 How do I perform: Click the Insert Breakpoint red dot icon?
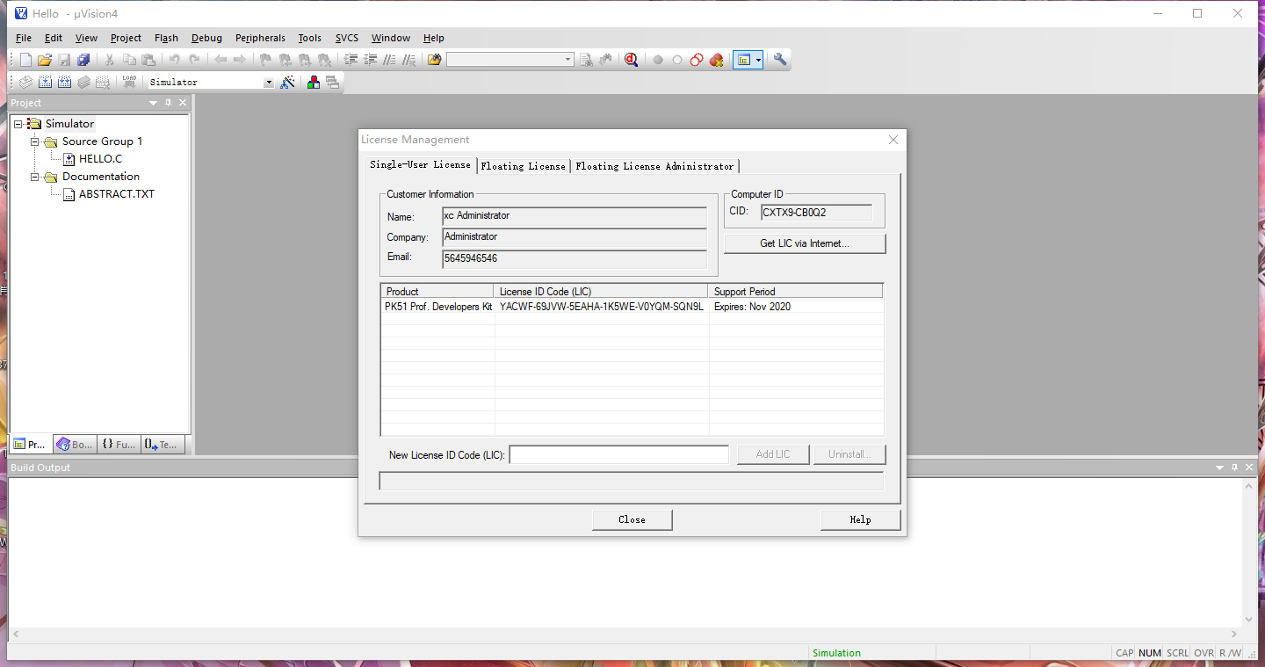click(x=657, y=60)
